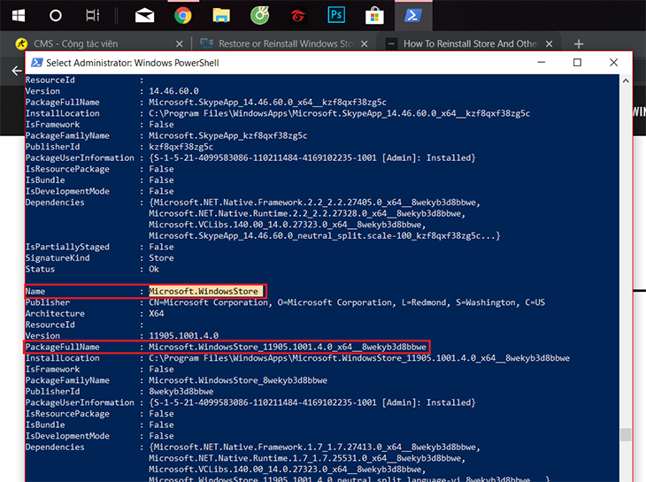Image resolution: width=646 pixels, height=482 pixels.
Task: Switch to the Restore or Reinstall Windows Store tab
Action: [x=286, y=43]
